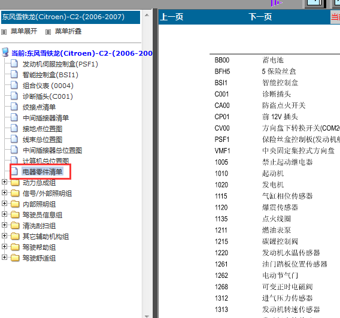Click part code 1313 row

221,310
